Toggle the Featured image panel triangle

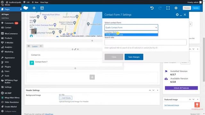pos(198,99)
